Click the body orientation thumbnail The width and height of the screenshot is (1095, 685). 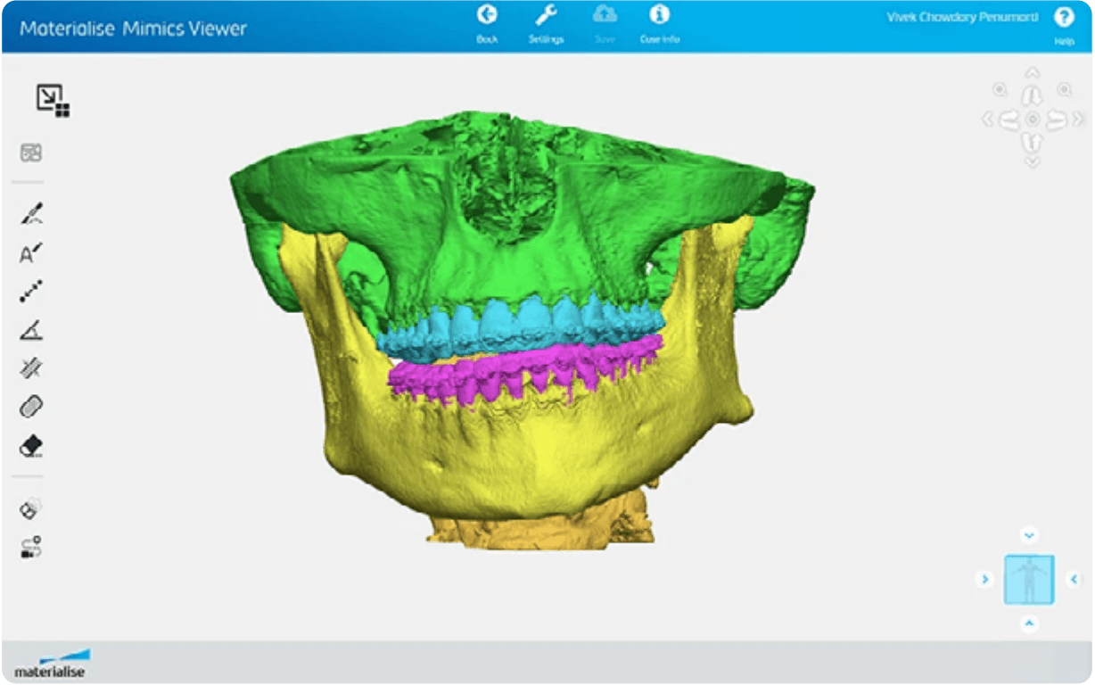1027,579
